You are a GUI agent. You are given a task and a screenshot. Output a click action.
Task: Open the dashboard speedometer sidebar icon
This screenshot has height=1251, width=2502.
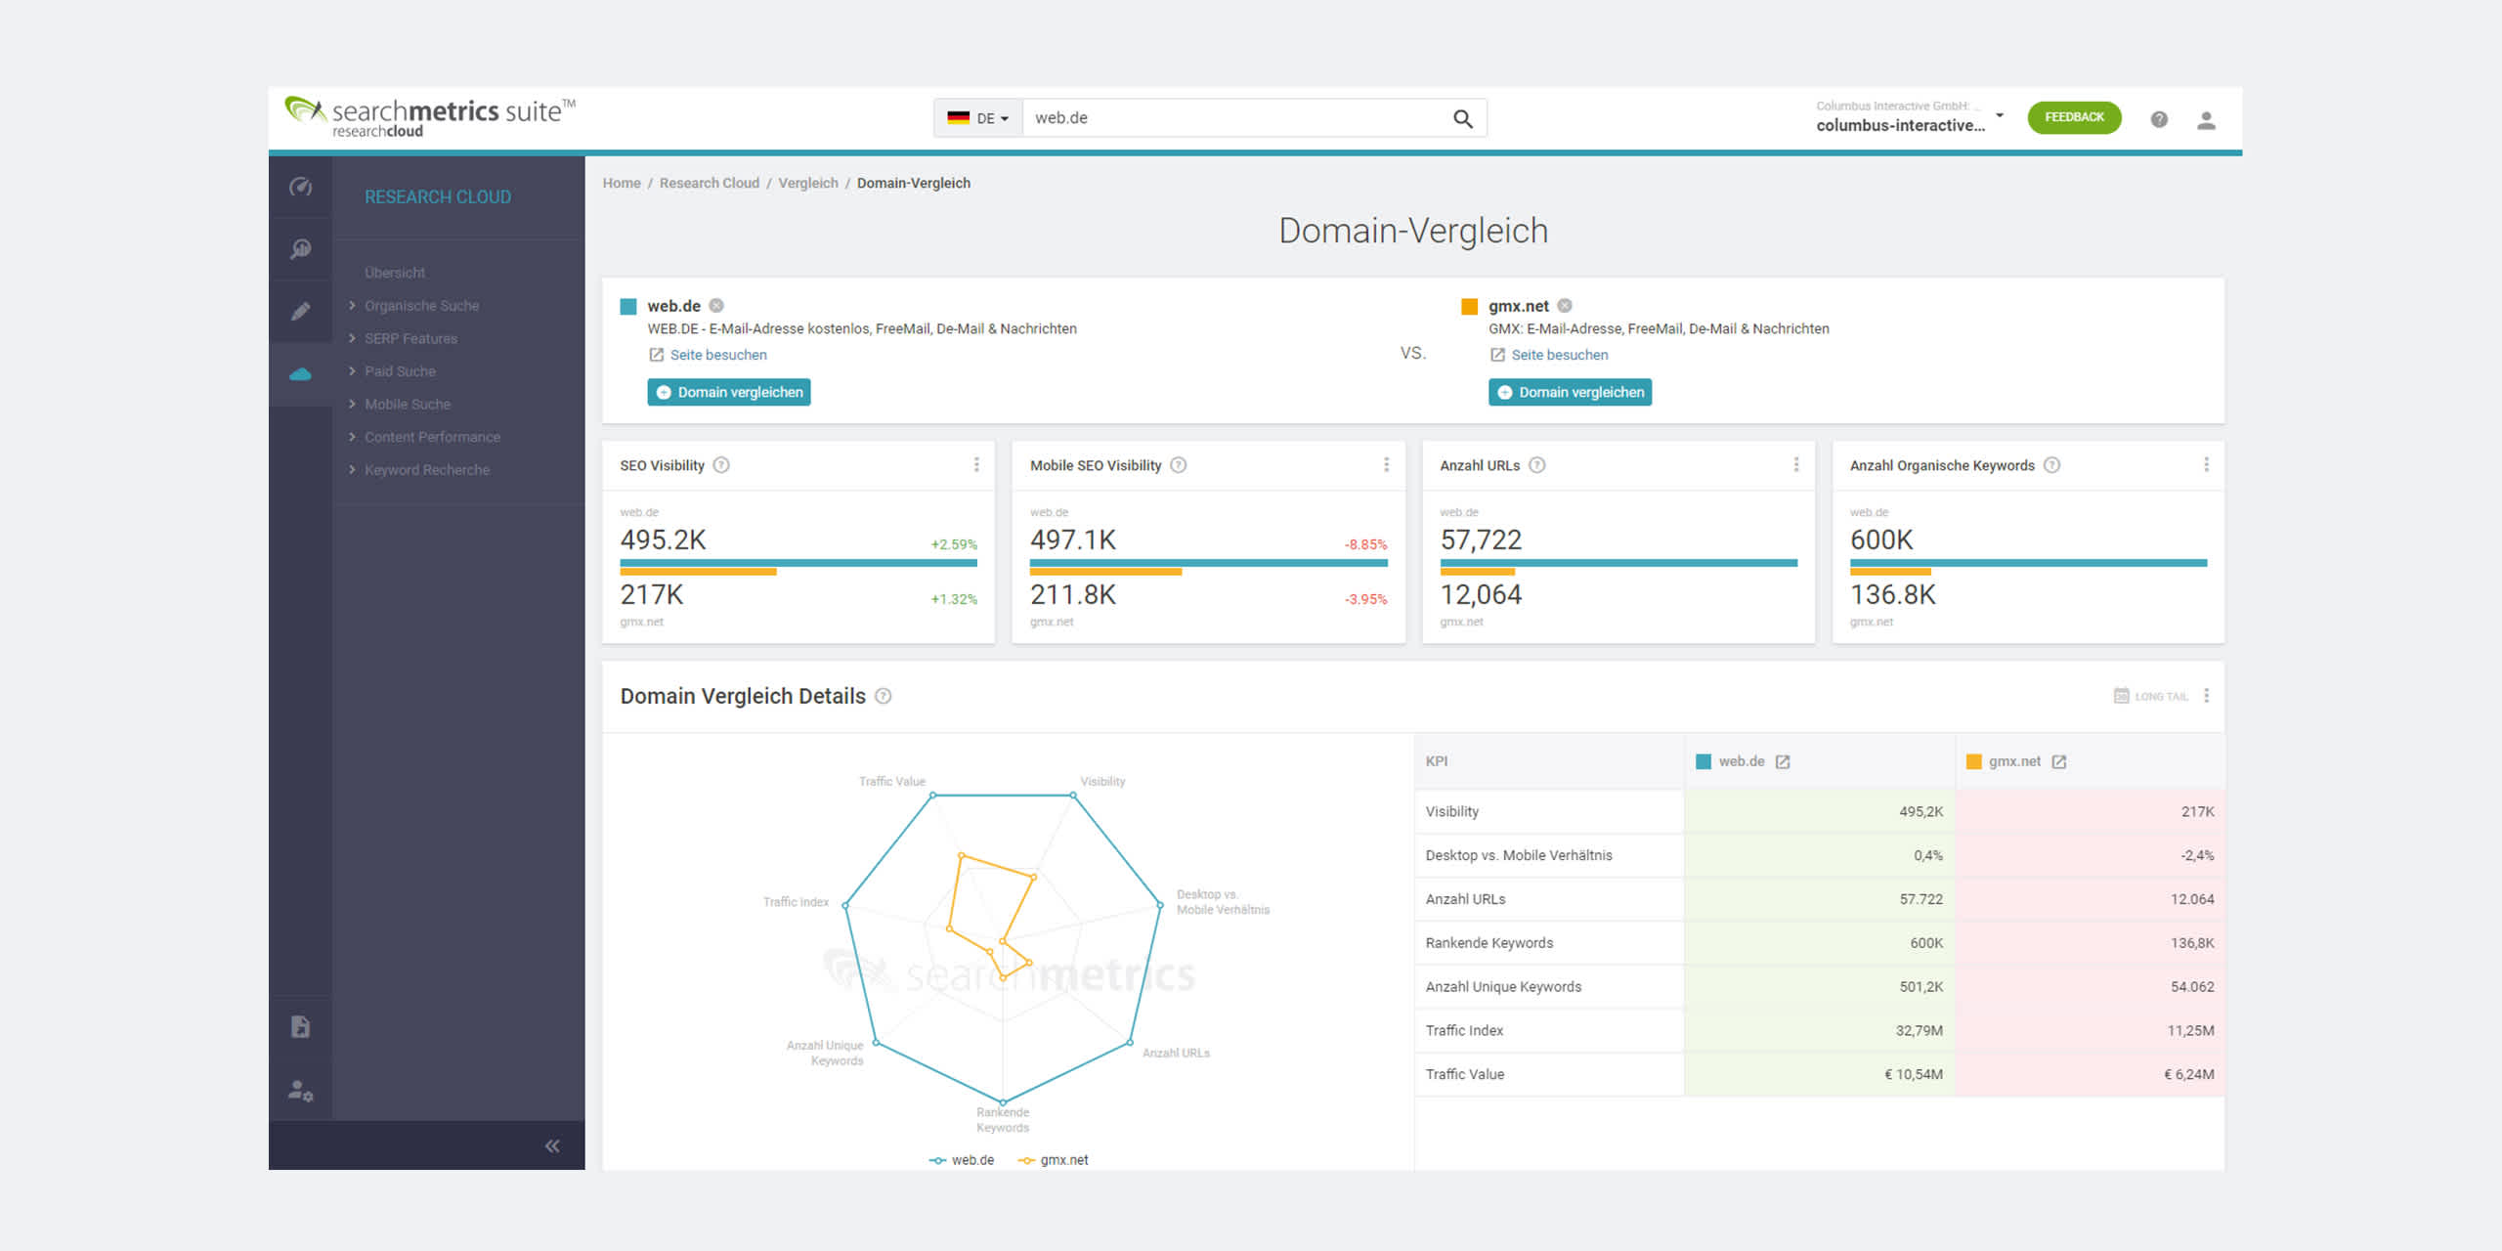[x=301, y=187]
